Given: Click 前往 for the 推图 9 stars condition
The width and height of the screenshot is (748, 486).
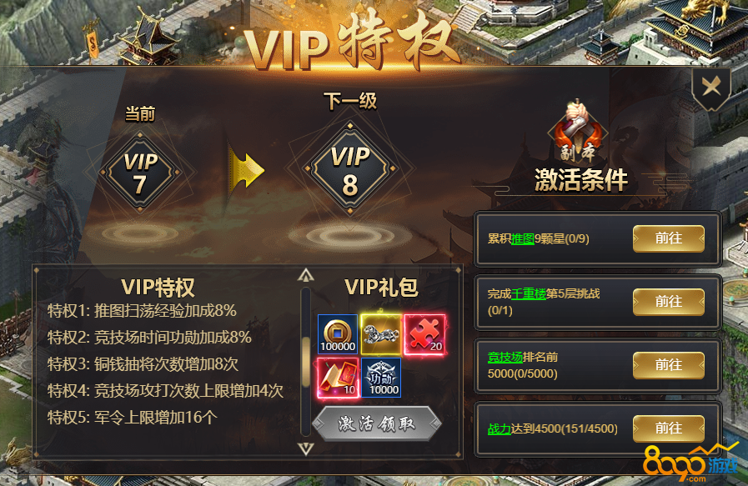Looking at the screenshot, I should click(668, 238).
